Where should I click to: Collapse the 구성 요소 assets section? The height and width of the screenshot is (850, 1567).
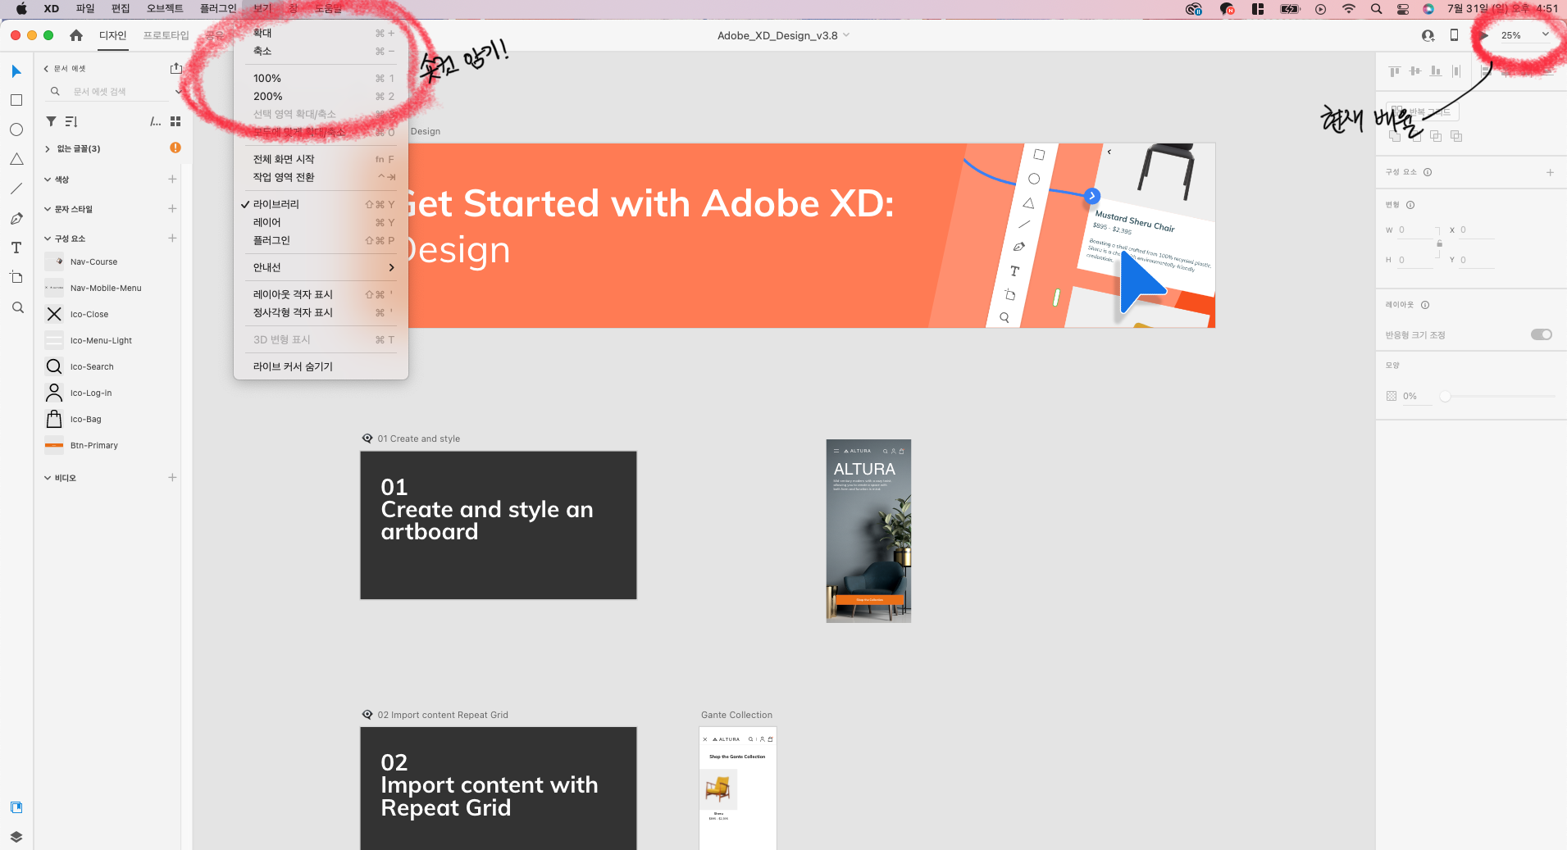coord(48,239)
